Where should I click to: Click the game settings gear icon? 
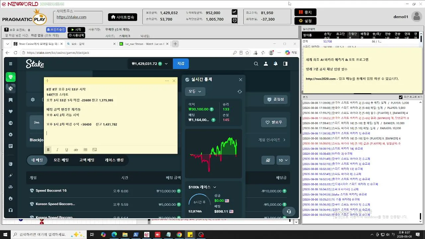tap(33, 100)
